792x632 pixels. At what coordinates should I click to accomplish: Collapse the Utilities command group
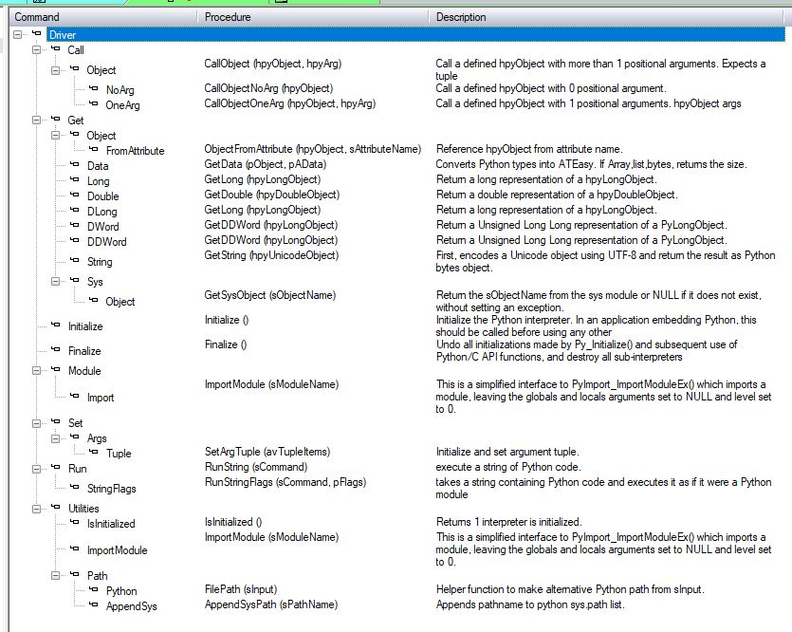[x=36, y=509]
